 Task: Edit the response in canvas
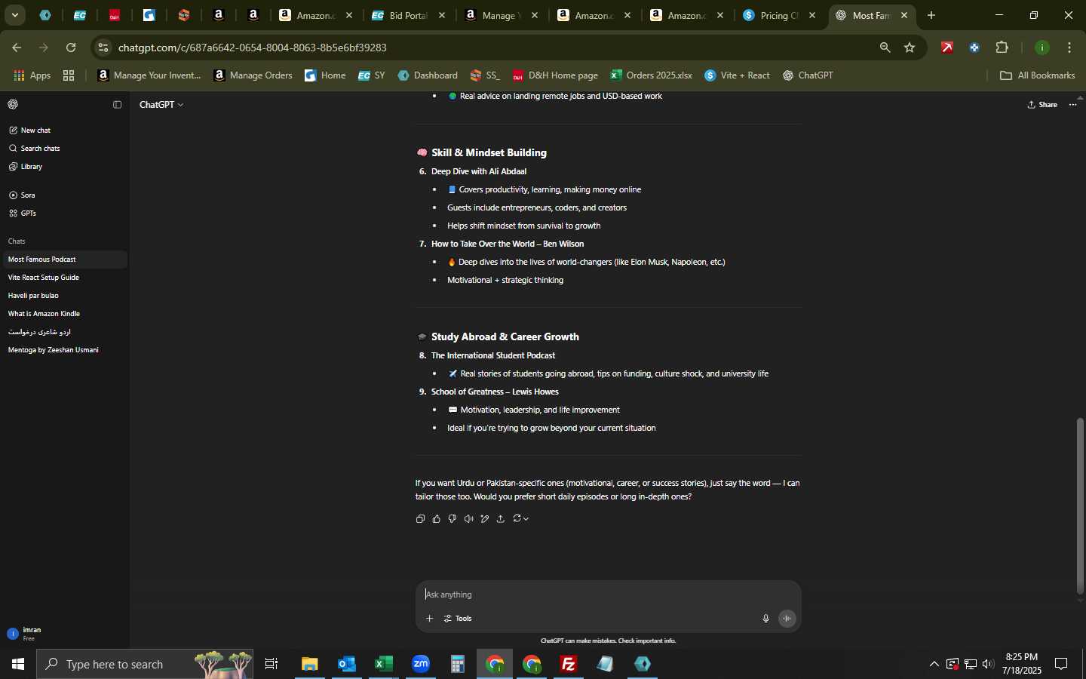click(x=485, y=519)
